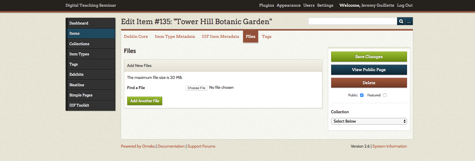
Task: Select the Files tab
Action: [251, 36]
